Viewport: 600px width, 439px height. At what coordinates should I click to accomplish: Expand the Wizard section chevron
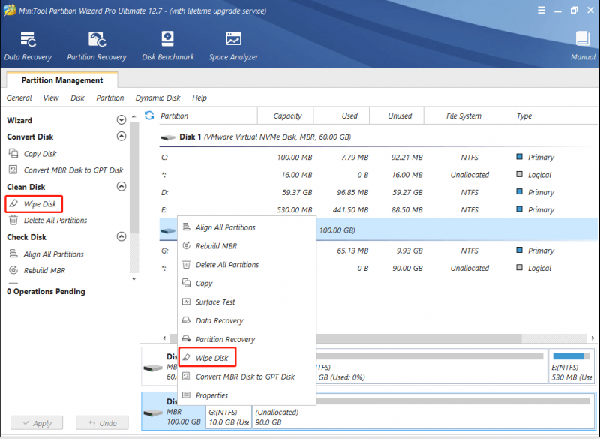[121, 120]
